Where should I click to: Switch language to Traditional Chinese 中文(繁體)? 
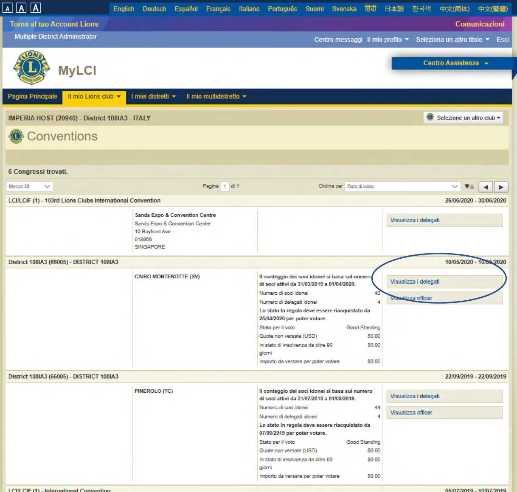[493, 9]
